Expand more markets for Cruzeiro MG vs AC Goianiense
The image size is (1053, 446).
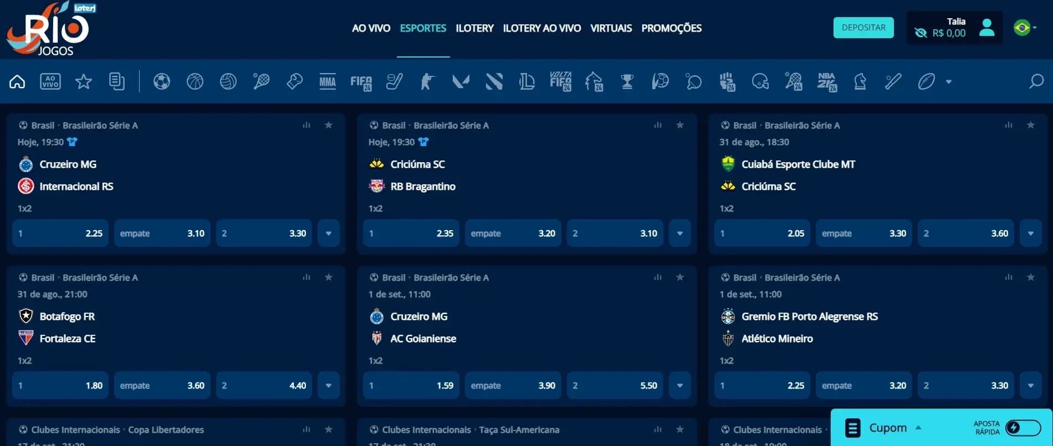680,386
